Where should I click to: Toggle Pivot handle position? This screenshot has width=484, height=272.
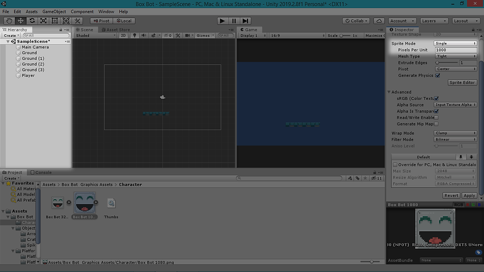[102, 21]
